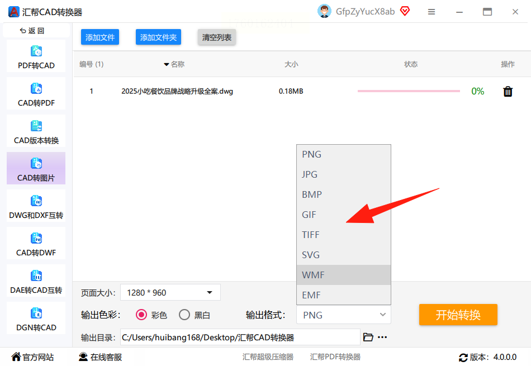This screenshot has height=366, width=531.
Task: Click the 输出目录 path input field
Action: [240, 337]
